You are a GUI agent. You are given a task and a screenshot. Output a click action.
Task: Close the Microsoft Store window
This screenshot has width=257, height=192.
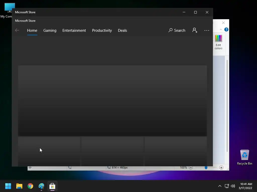[x=207, y=12]
